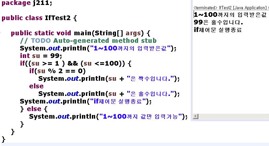Click the first println '1~100까지의 입력받은값' in editor

[98, 48]
